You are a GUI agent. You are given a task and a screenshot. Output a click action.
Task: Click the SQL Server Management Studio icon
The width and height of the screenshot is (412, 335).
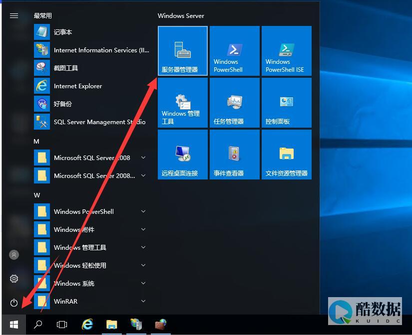pos(42,122)
